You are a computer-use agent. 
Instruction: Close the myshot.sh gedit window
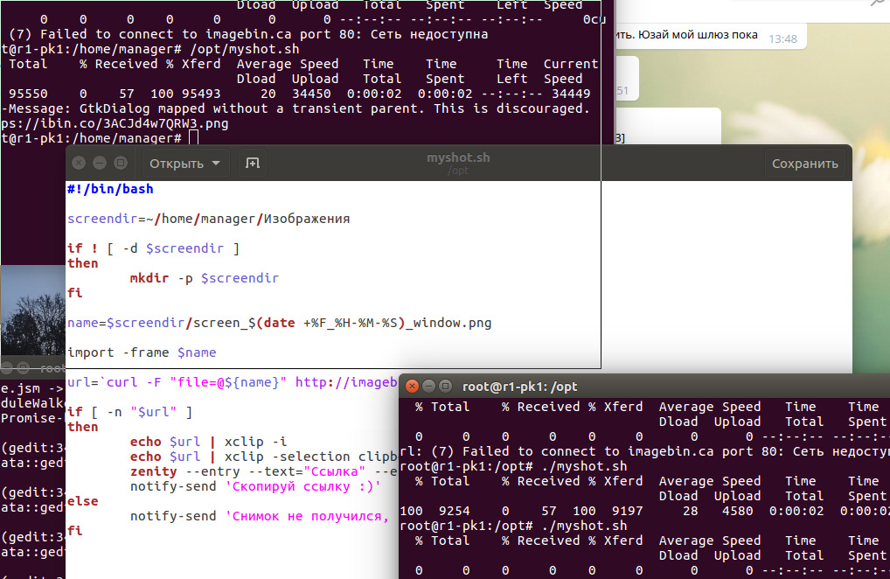click(79, 164)
